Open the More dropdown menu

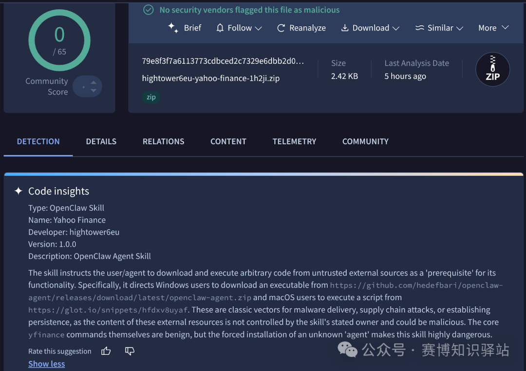click(493, 28)
